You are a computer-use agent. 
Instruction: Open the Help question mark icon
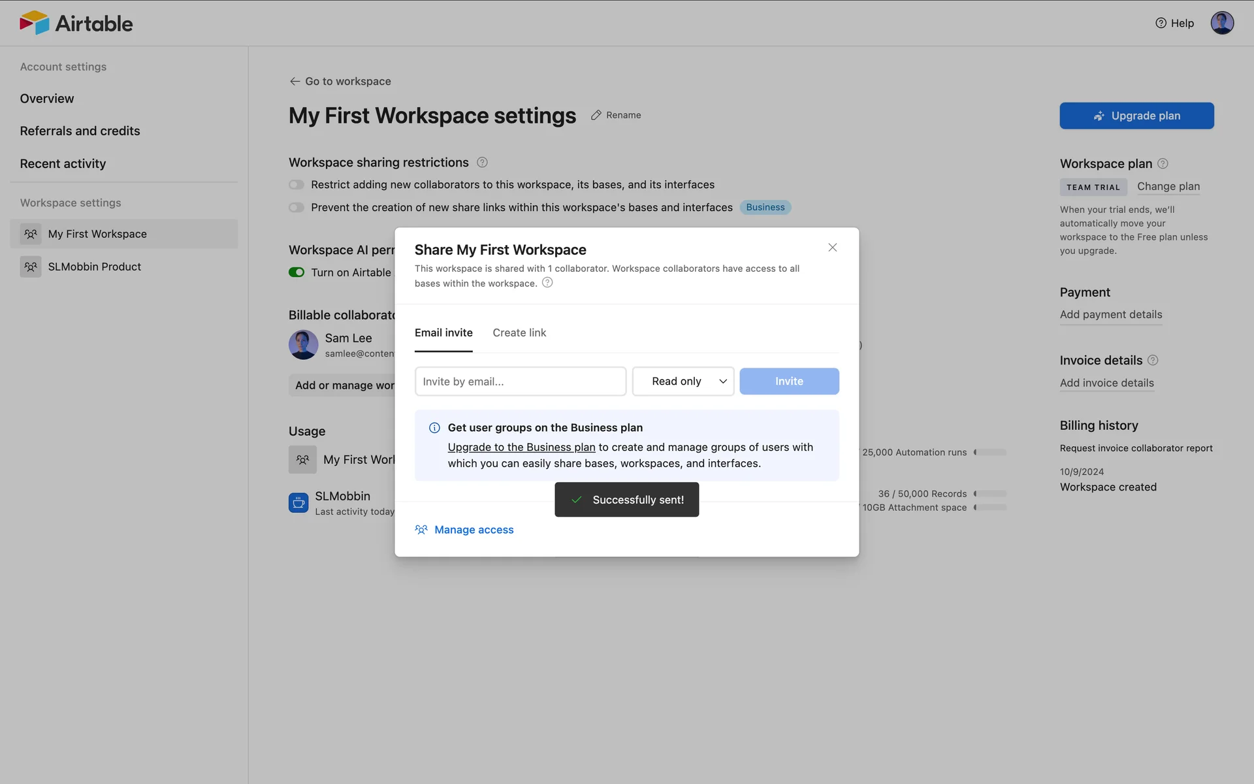tap(1161, 23)
